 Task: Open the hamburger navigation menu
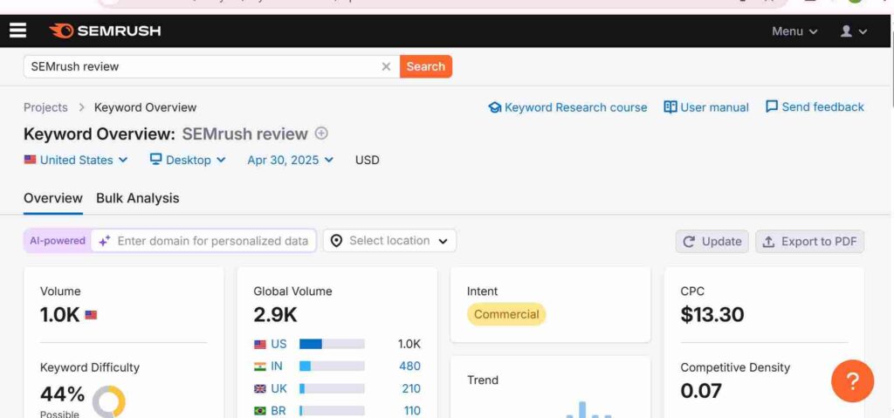point(17,31)
